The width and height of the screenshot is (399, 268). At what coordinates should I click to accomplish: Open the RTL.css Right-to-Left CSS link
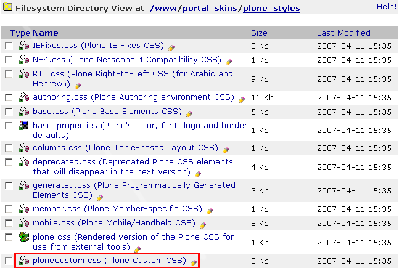coord(133,79)
